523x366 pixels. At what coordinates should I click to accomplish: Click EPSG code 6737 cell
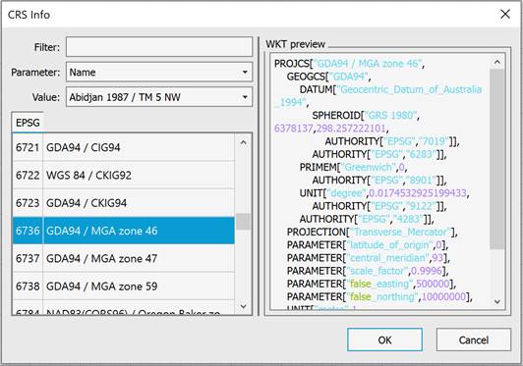tap(28, 258)
